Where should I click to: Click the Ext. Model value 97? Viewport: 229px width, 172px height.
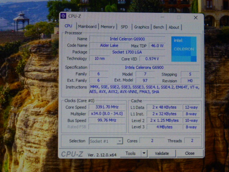click(x=145, y=80)
